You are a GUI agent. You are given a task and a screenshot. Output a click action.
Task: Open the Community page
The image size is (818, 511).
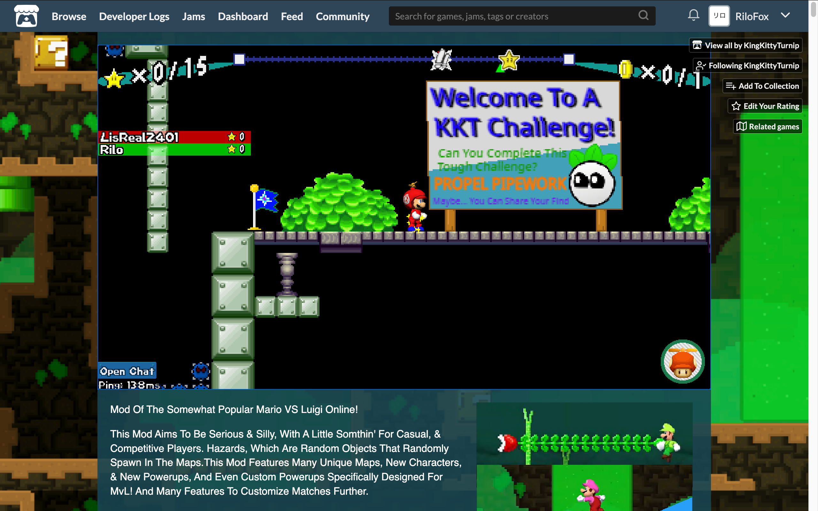tap(343, 16)
